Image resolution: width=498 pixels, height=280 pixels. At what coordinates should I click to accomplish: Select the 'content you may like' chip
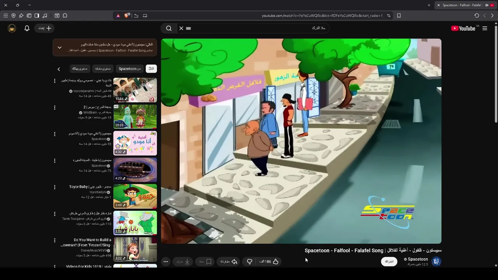pos(80,68)
